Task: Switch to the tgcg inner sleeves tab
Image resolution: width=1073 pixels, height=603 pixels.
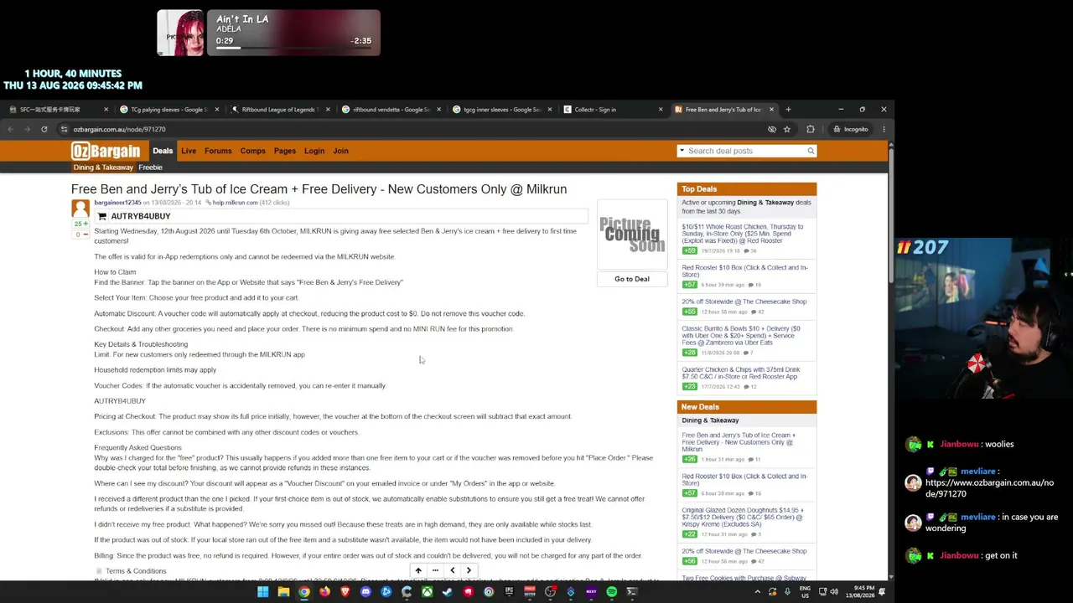Action: pyautogui.click(x=502, y=110)
